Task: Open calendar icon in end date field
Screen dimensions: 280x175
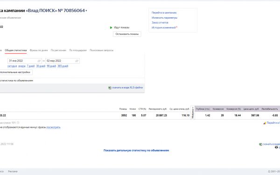Action: [77, 61]
